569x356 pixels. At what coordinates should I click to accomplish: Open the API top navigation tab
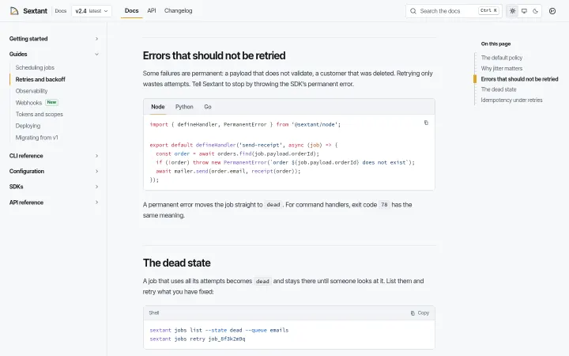[x=151, y=11]
